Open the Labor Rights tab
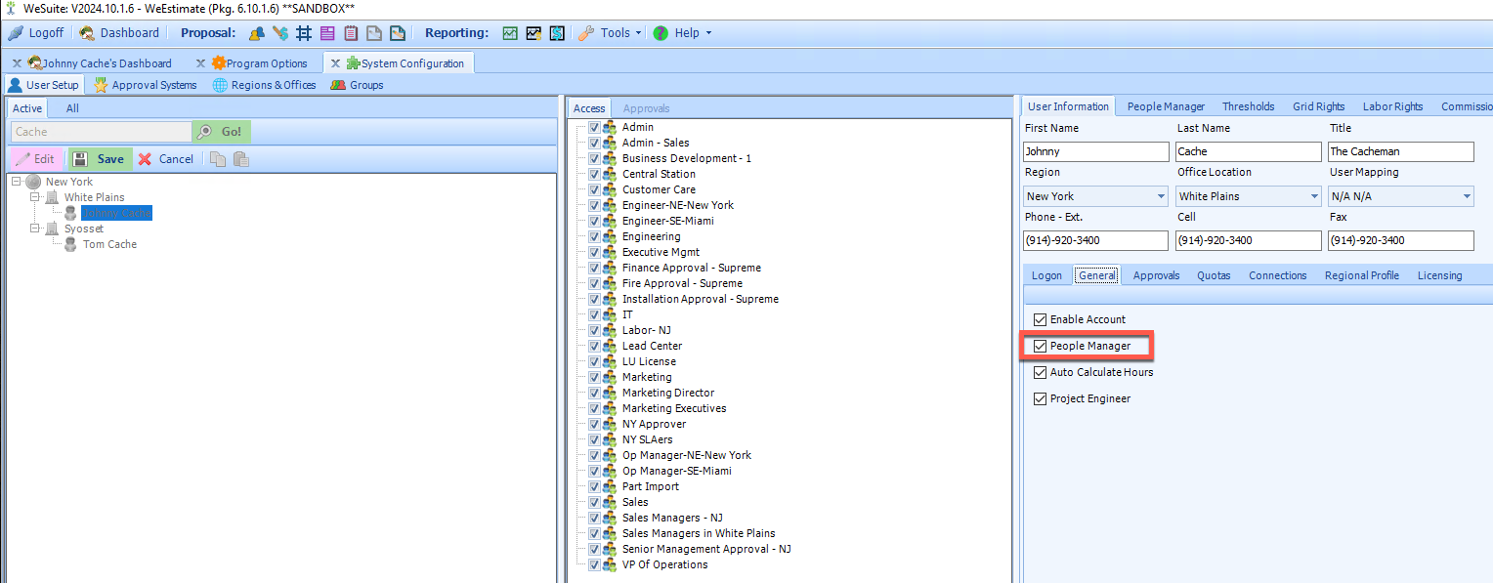 point(1393,106)
